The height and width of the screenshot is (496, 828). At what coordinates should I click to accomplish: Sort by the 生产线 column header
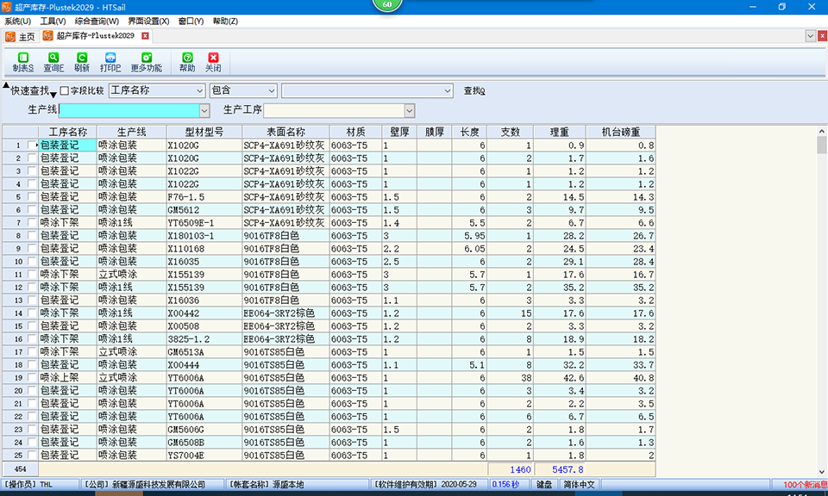131,132
